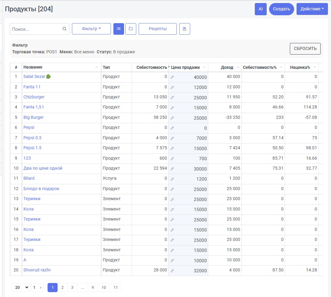Open the rows-per-page selector showing 20
This screenshot has width=331, height=297.
(21, 287)
